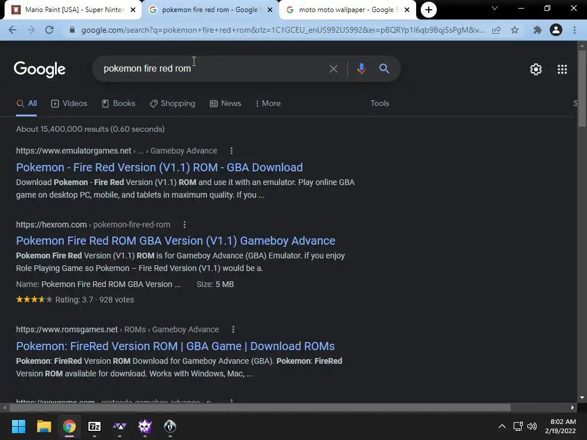Image resolution: width=587 pixels, height=440 pixels.
Task: Close the Mario Paint tab
Action: 133,10
